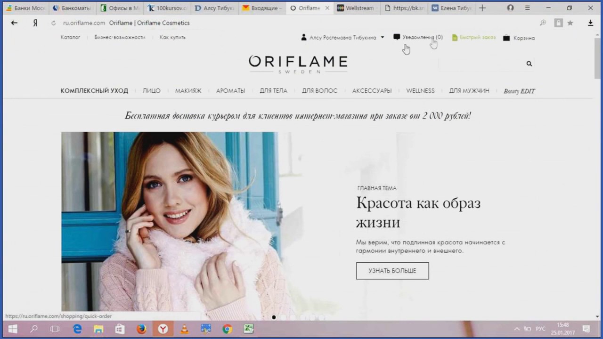Viewport: 603px width, 339px height.
Task: Open the WELLNESS menu
Action: [421, 91]
